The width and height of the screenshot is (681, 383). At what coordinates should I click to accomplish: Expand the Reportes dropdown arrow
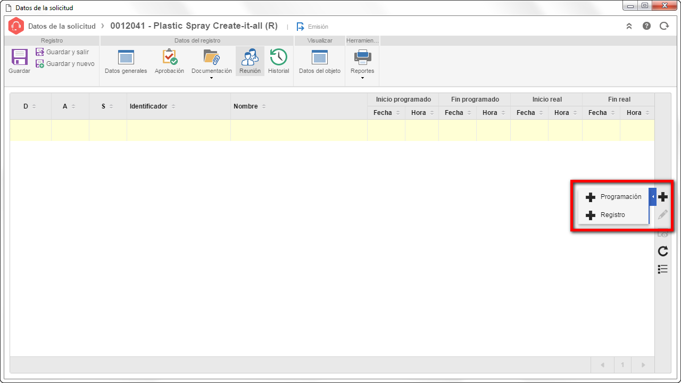[362, 78]
